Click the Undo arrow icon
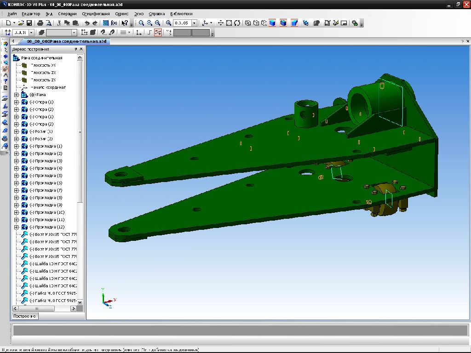This screenshot has height=353, width=471. pos(86,23)
